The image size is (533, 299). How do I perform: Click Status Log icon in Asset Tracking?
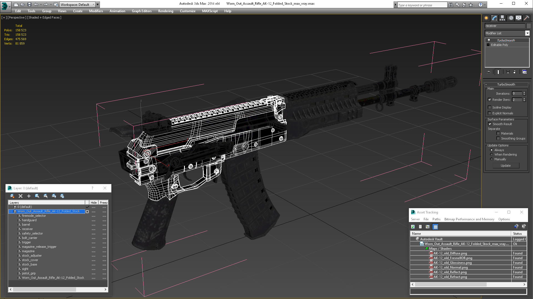(420, 227)
